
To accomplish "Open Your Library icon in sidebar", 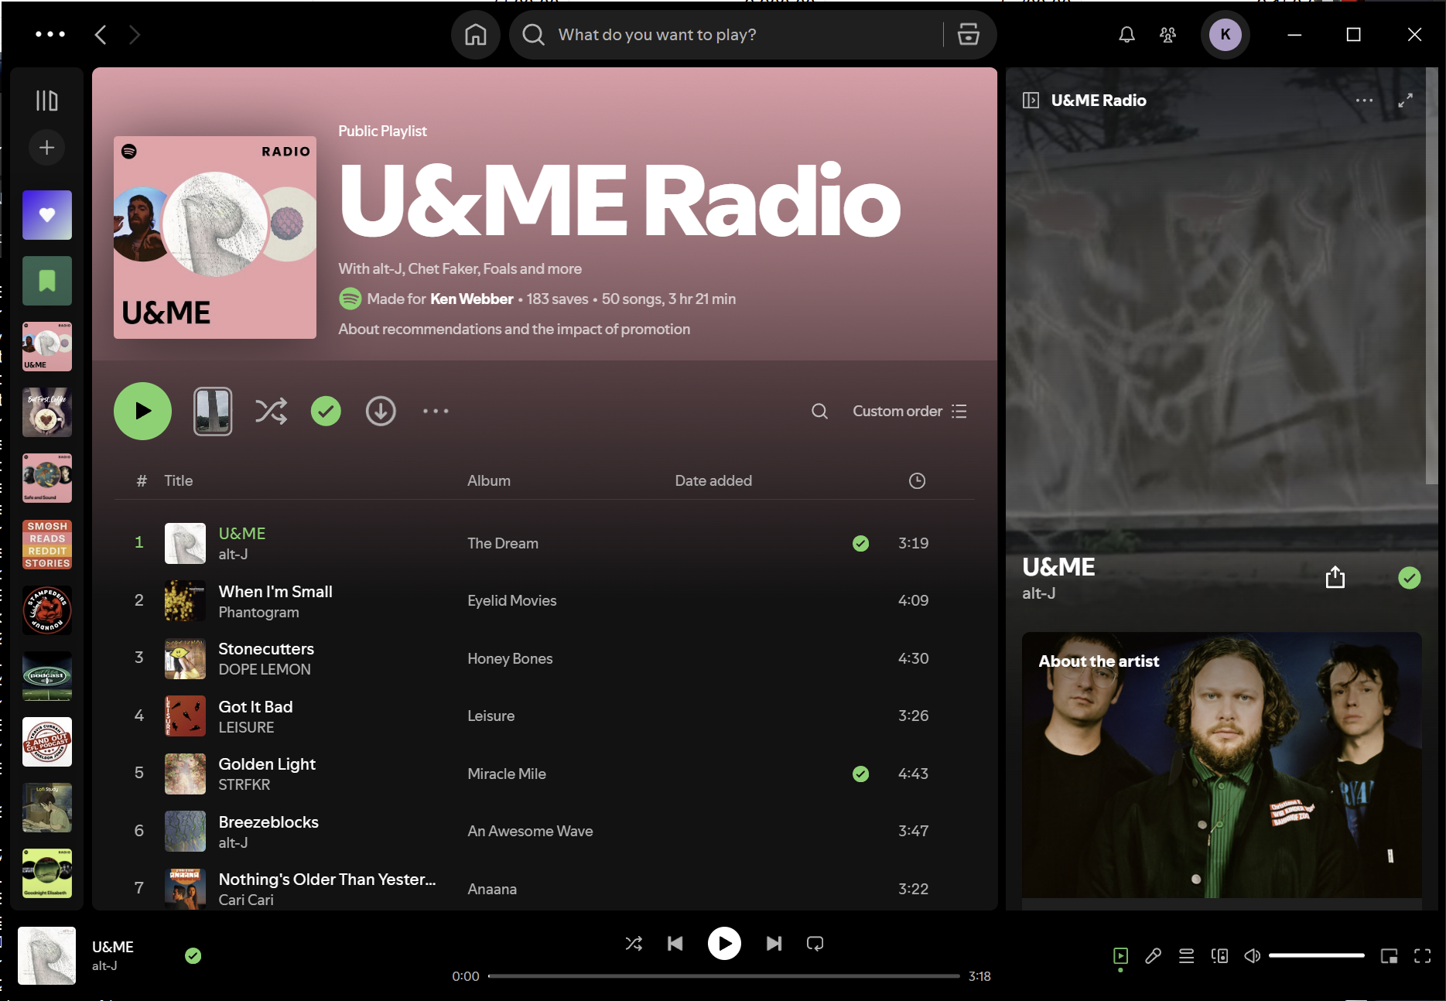I will (47, 101).
